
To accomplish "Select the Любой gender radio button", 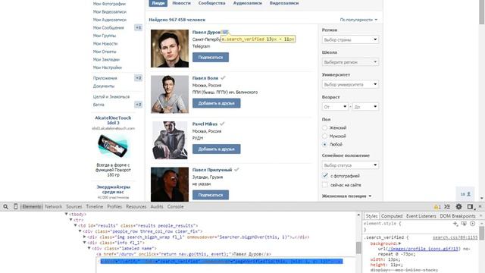I will (324, 144).
